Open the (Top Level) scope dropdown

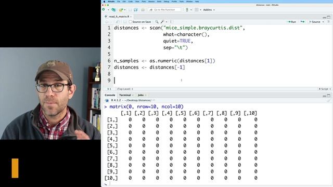tap(125, 89)
